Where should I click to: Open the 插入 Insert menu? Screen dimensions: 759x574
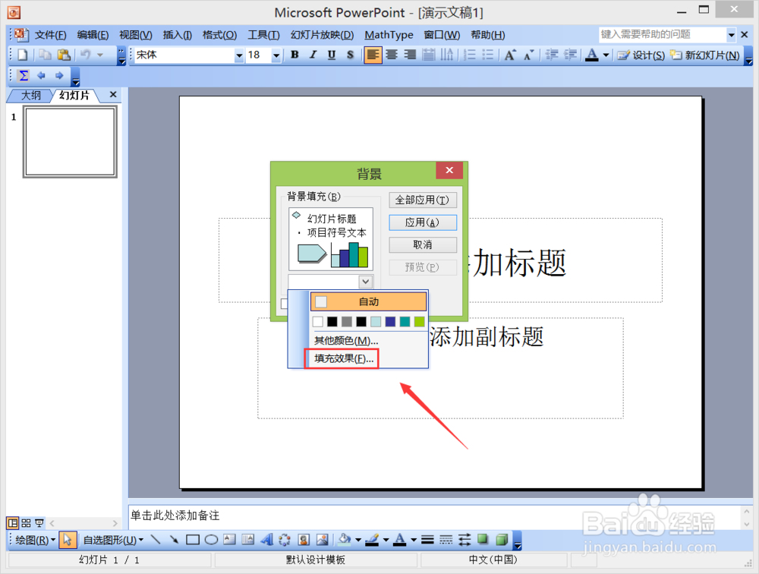pos(177,35)
